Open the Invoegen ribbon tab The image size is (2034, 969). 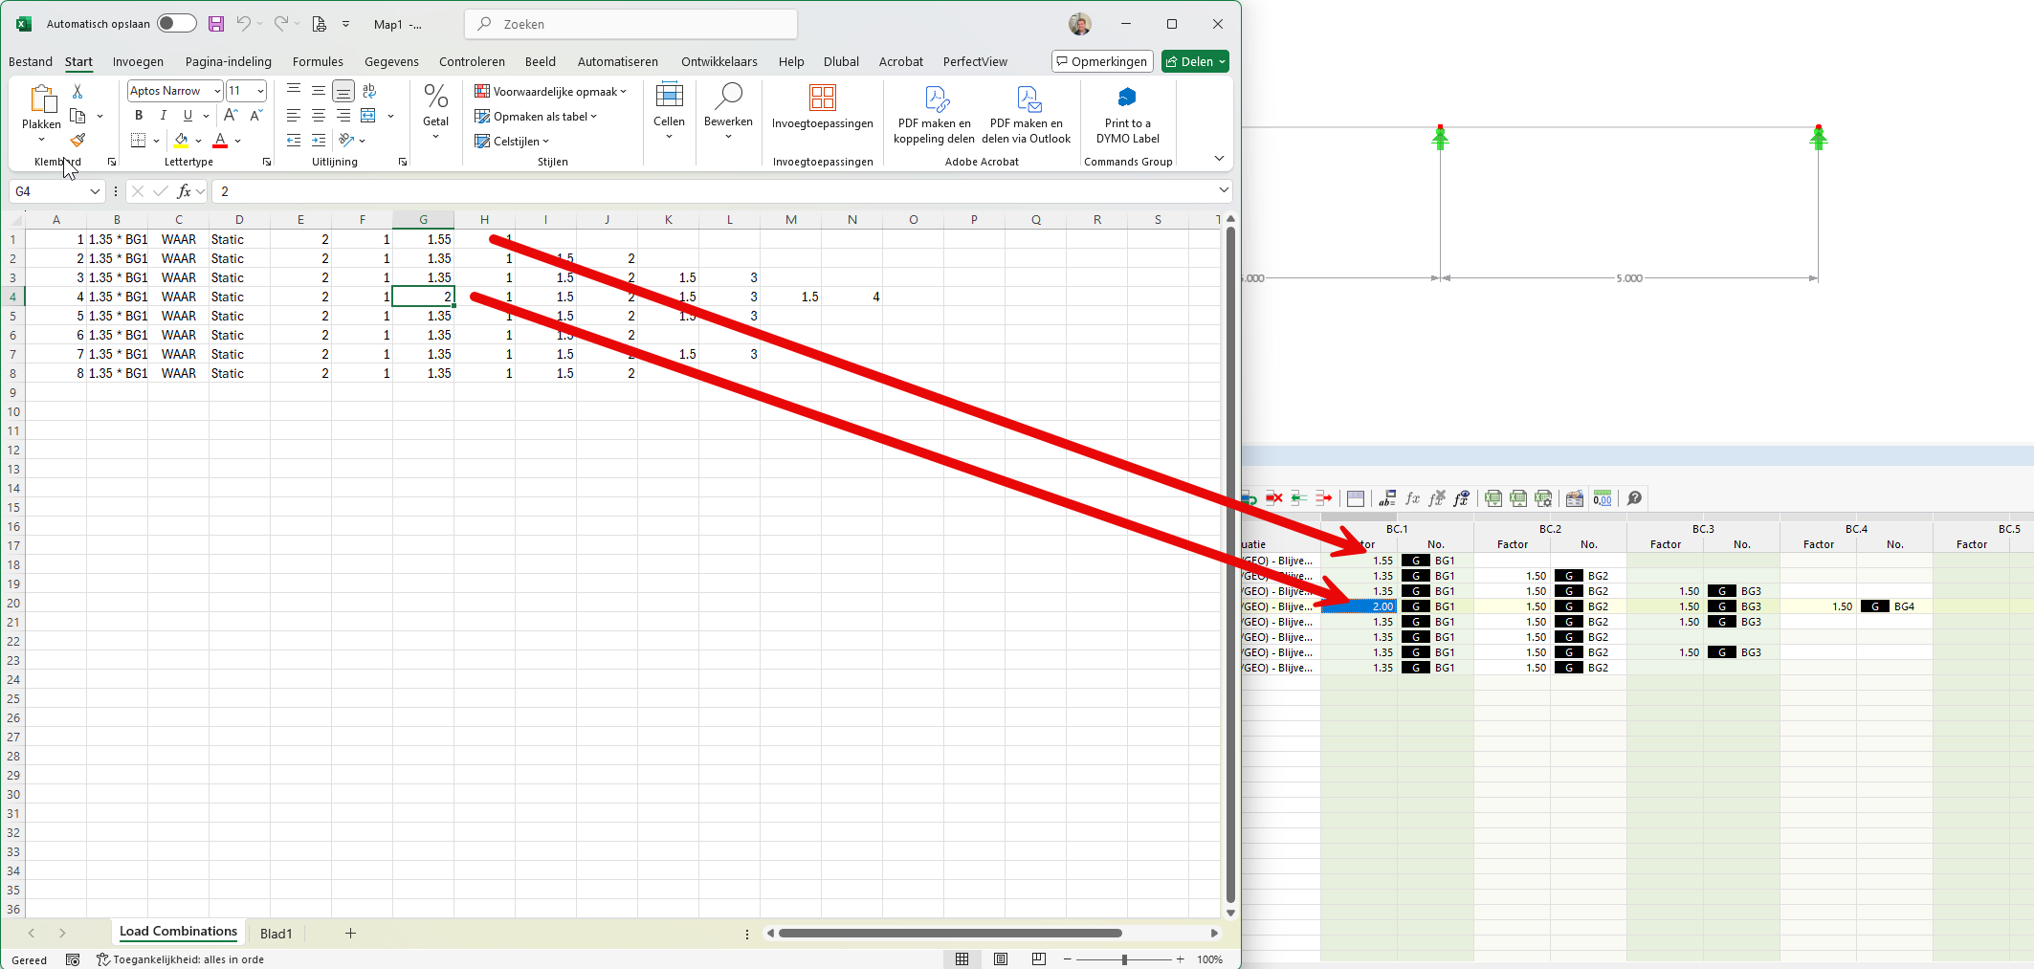point(138,61)
